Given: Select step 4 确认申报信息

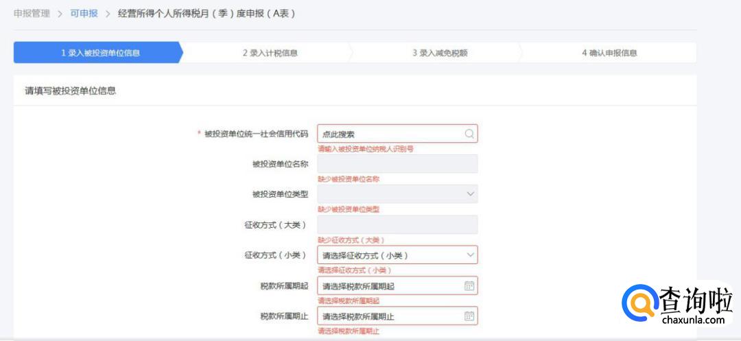Looking at the screenshot, I should [x=609, y=53].
